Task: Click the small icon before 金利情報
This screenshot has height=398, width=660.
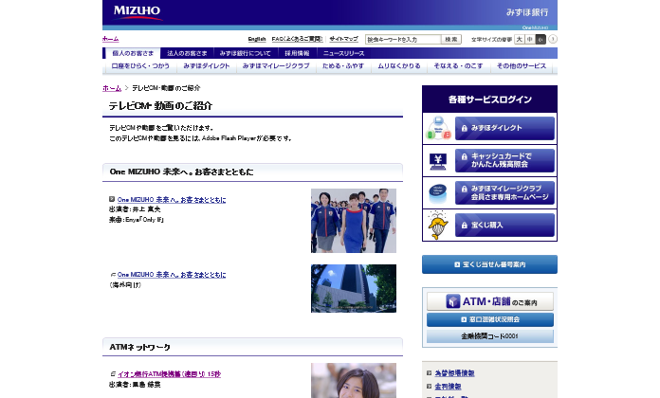Action: pyautogui.click(x=429, y=386)
